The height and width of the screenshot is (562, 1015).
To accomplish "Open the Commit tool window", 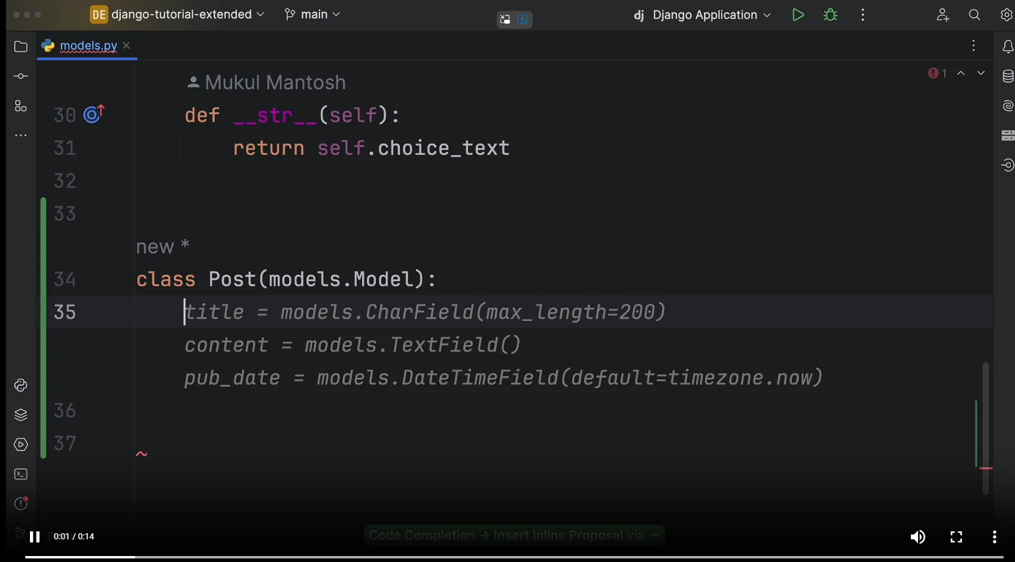I will [x=20, y=77].
